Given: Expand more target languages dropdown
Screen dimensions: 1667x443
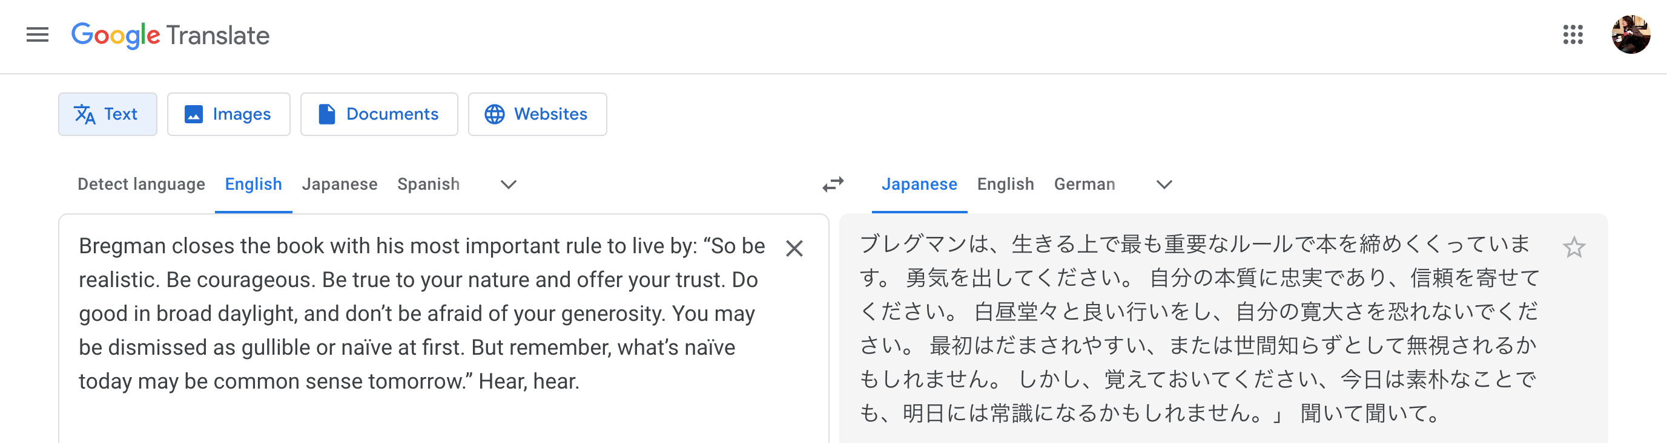Looking at the screenshot, I should coord(1164,185).
